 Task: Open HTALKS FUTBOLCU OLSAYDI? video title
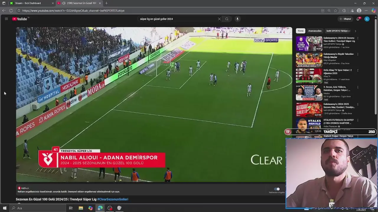338,122
